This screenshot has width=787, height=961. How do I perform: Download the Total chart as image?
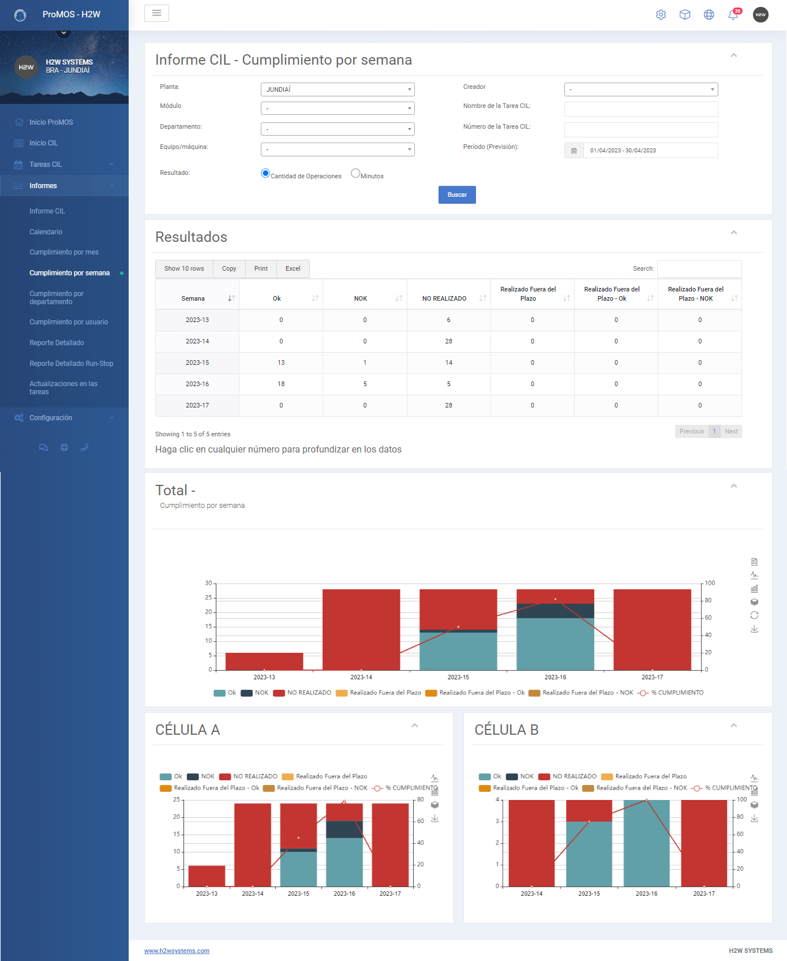[x=754, y=629]
